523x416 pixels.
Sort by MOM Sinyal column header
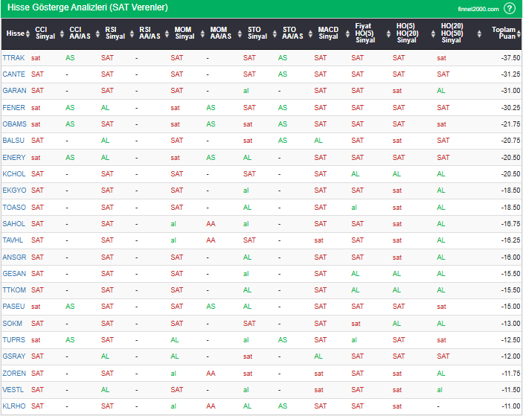tap(185, 33)
